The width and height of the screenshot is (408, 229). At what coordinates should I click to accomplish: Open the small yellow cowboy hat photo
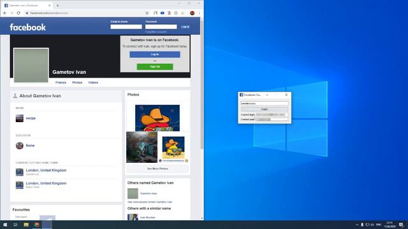point(173,148)
